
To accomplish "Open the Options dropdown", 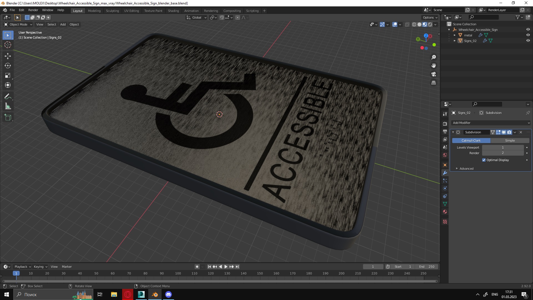I will tap(430, 17).
